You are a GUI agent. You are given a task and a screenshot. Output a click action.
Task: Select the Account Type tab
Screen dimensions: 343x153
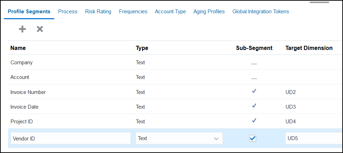click(x=170, y=12)
